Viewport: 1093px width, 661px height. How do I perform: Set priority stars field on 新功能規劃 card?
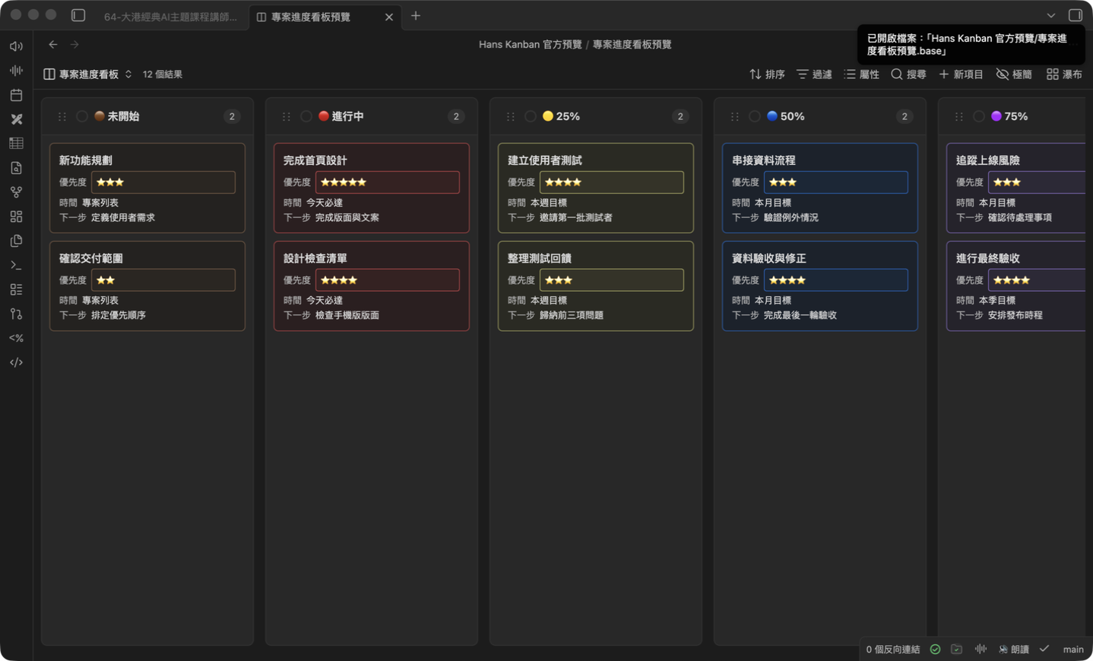pyautogui.click(x=163, y=182)
